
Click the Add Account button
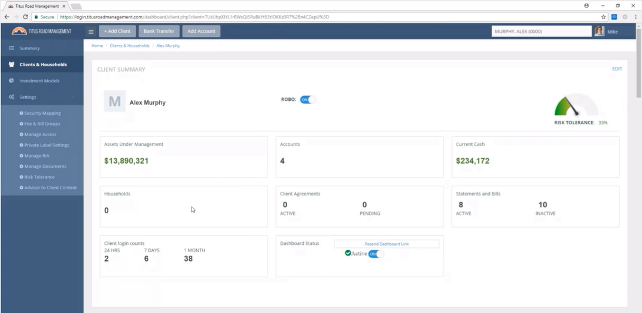202,31
